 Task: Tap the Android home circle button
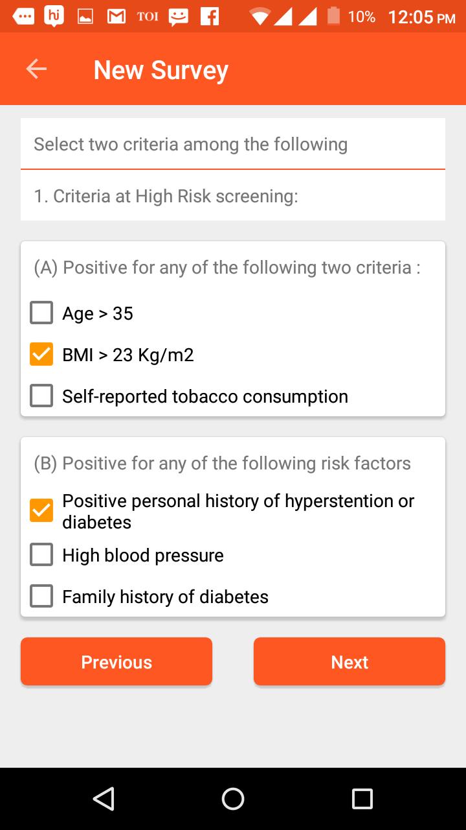click(233, 799)
